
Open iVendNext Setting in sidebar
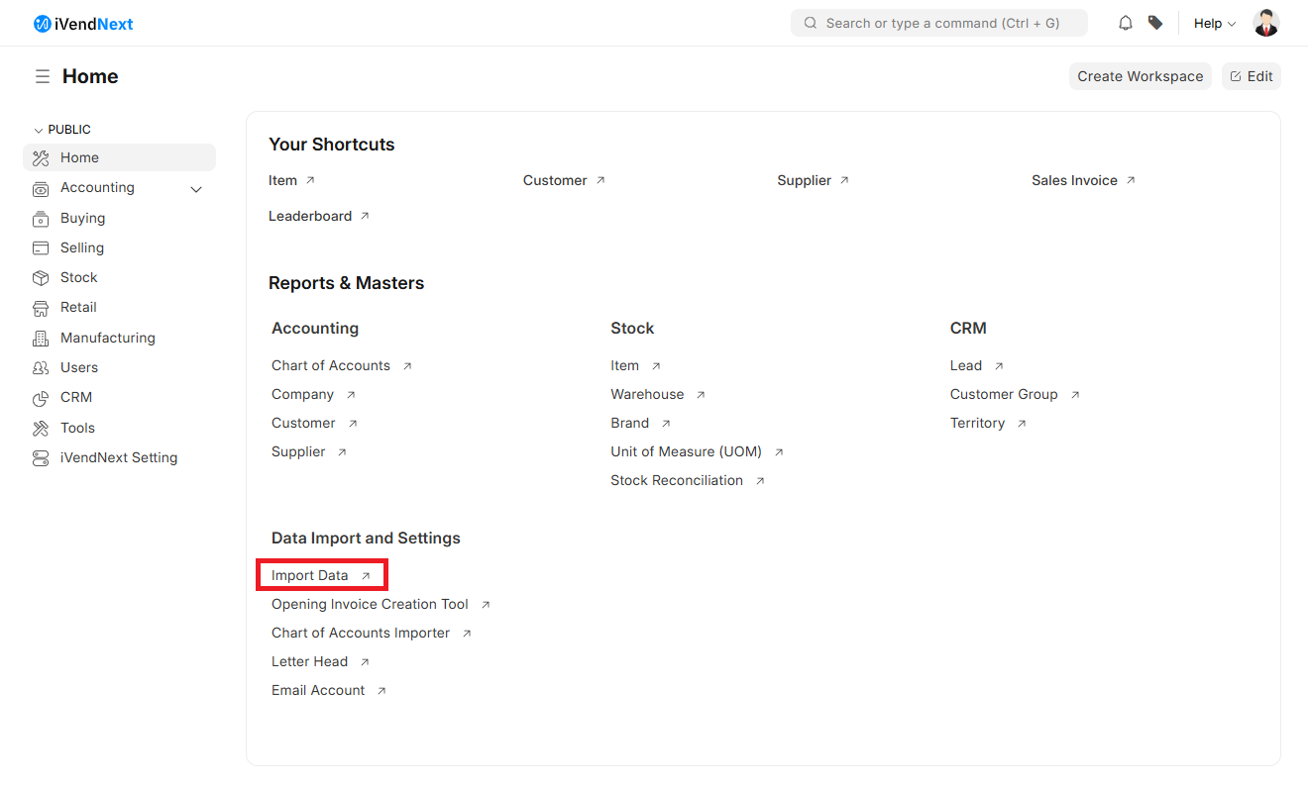pos(119,457)
